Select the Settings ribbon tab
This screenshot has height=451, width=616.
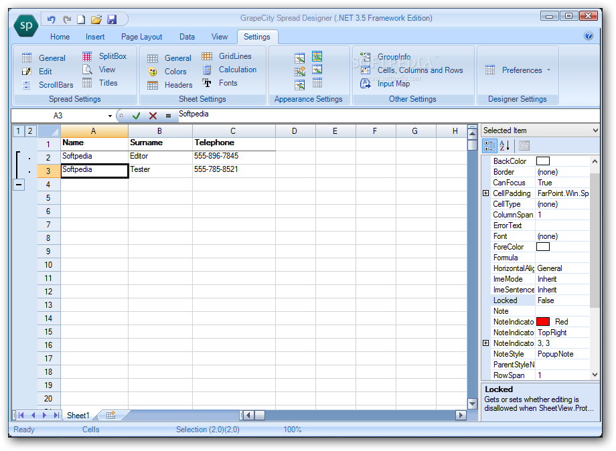pyautogui.click(x=257, y=37)
